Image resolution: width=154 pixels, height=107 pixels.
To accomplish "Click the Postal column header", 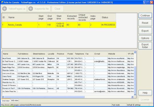I will pyautogui.click(x=70, y=54).
